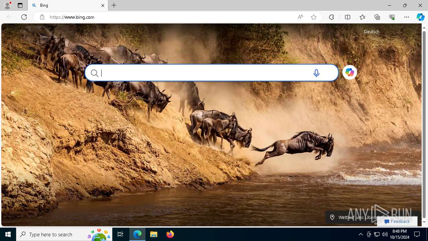The width and height of the screenshot is (428, 241).
Task: Add this page to favorites star
Action: [x=314, y=17]
